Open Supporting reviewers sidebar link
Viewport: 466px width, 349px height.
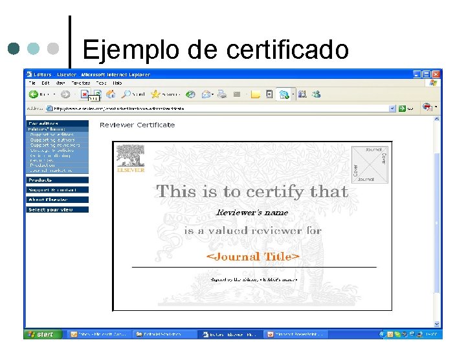[x=55, y=145]
